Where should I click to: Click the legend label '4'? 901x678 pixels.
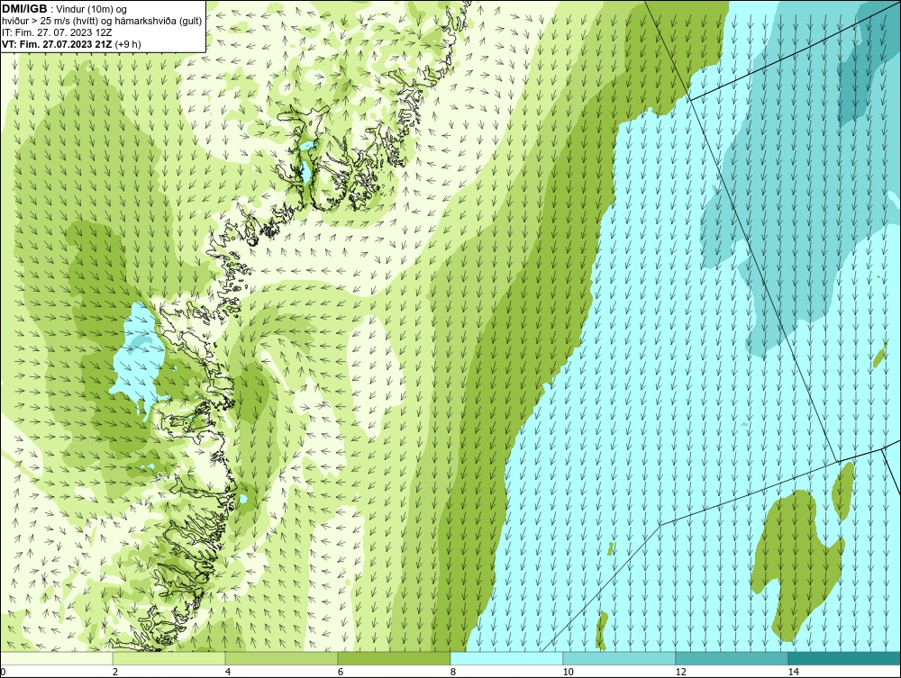228,673
